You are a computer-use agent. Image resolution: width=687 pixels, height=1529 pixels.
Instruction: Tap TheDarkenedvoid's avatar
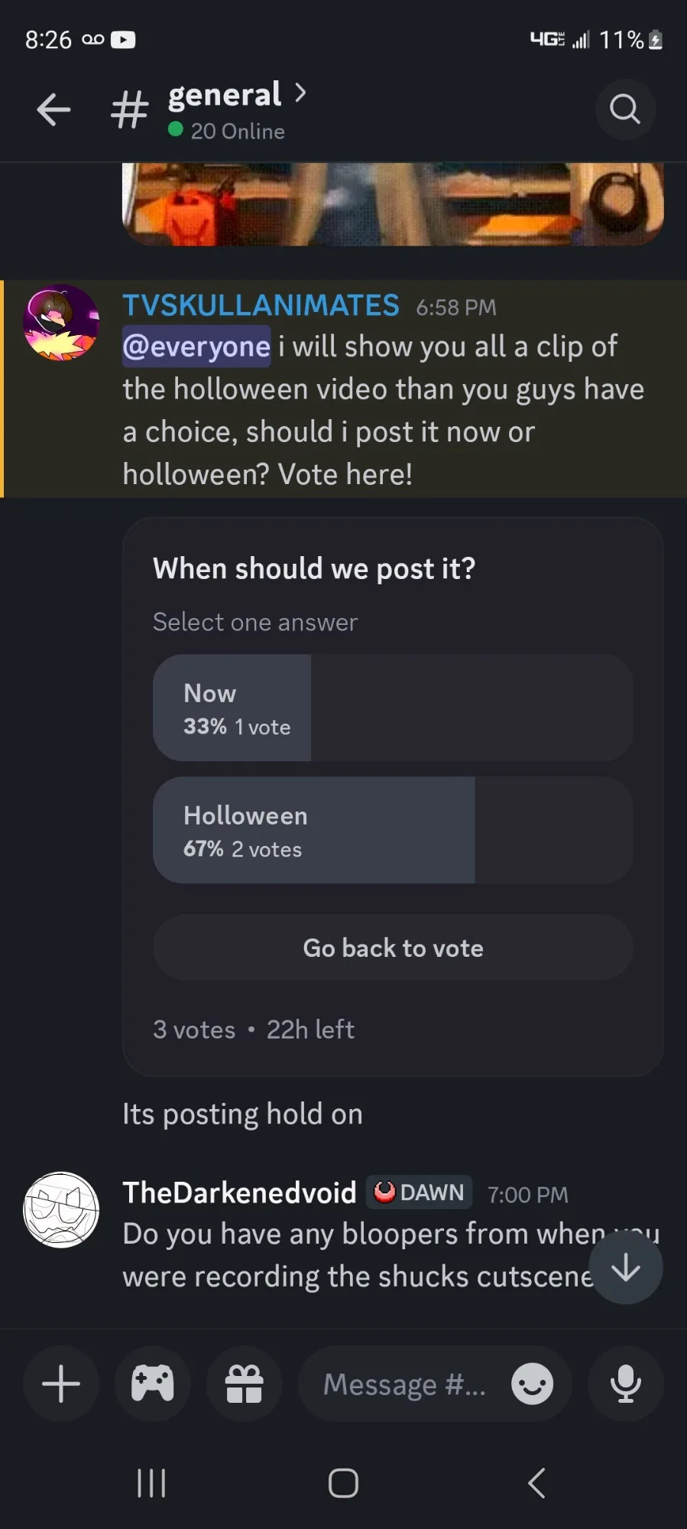point(61,1210)
